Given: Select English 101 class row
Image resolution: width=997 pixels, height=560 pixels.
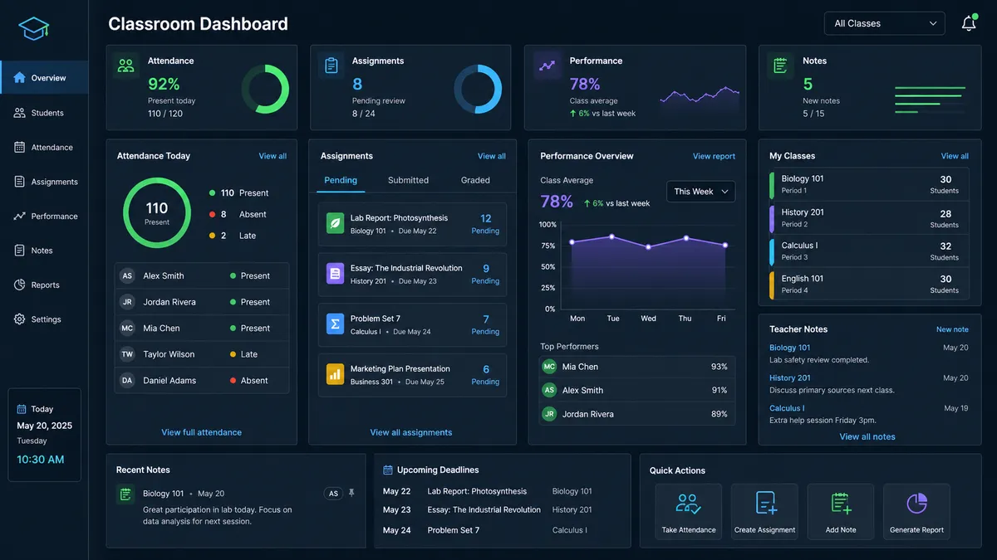Looking at the screenshot, I should 870,285.
